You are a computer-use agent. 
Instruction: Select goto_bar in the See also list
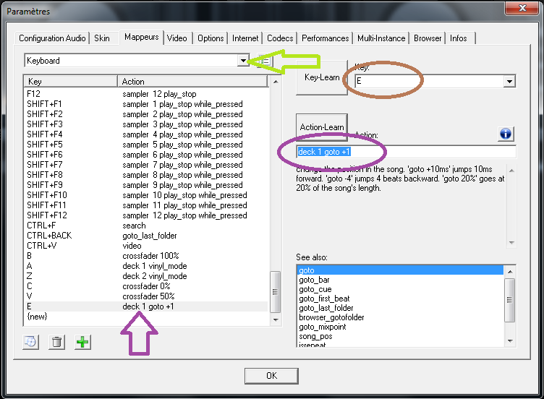tap(400, 280)
